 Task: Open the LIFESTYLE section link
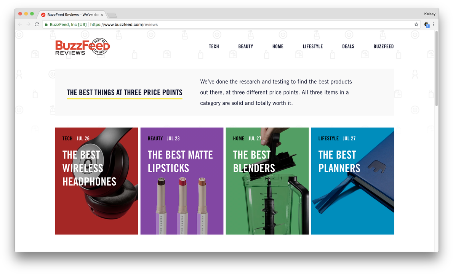point(312,46)
